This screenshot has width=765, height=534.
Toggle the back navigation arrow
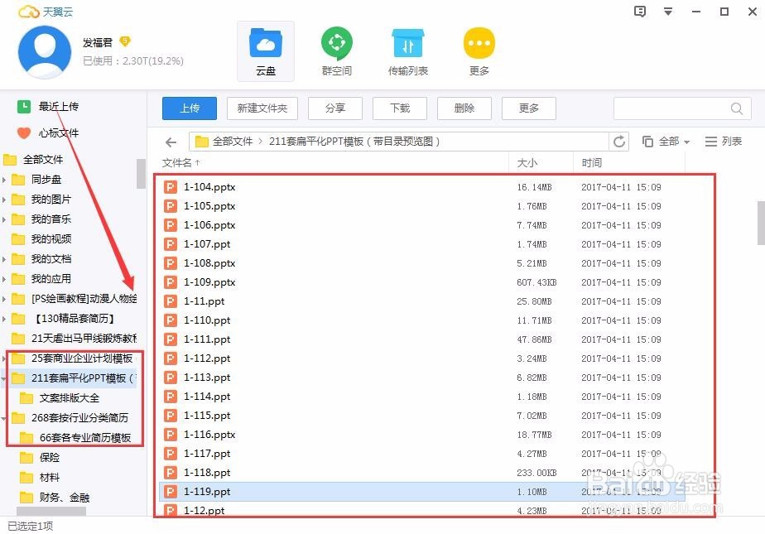click(x=171, y=141)
